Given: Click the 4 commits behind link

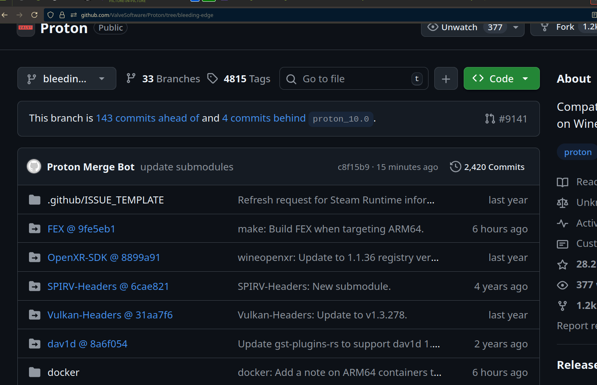Looking at the screenshot, I should point(264,118).
